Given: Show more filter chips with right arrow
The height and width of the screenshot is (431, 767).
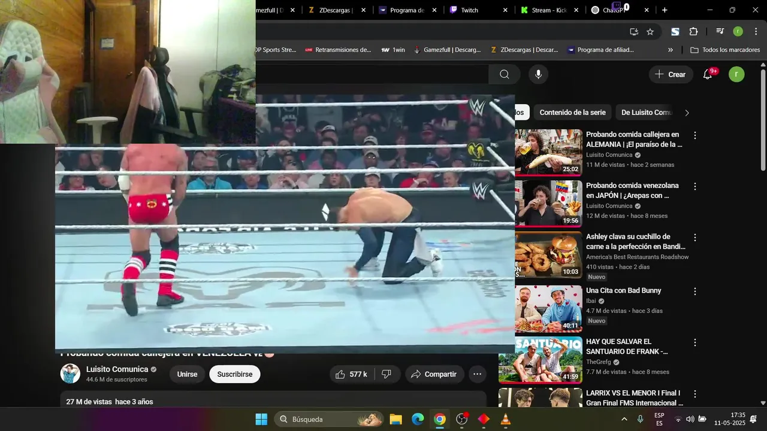Looking at the screenshot, I should pyautogui.click(x=687, y=113).
